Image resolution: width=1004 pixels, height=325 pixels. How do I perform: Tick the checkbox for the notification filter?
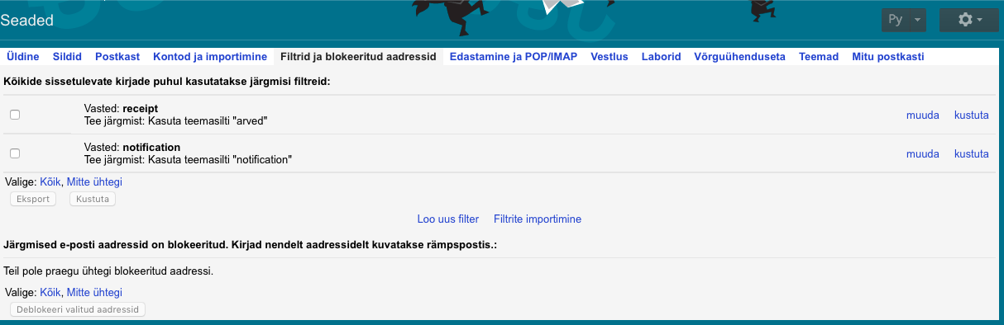pyautogui.click(x=15, y=153)
